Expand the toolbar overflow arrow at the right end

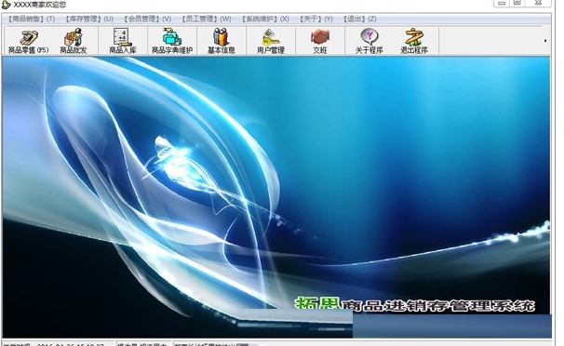545,41
